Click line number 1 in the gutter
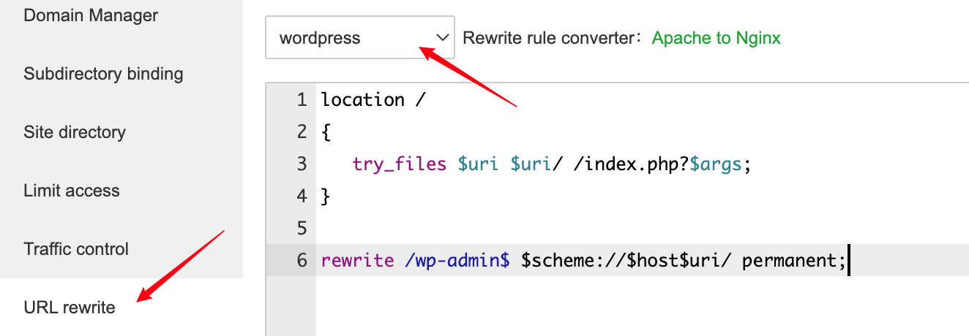Viewport: 969px width, 336px height. 302,100
